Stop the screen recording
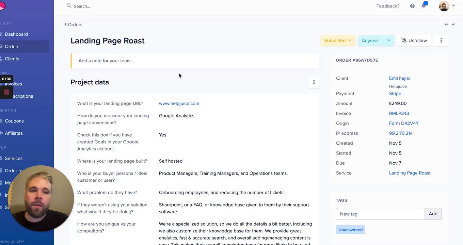 coord(6,92)
